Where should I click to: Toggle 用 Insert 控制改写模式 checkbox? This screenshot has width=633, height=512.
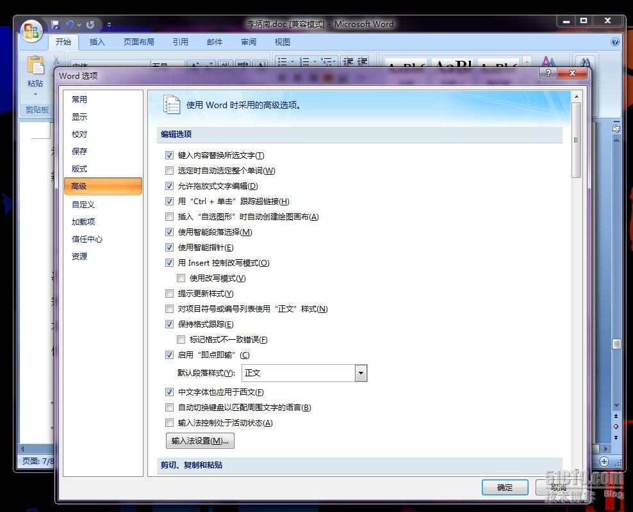point(170,263)
